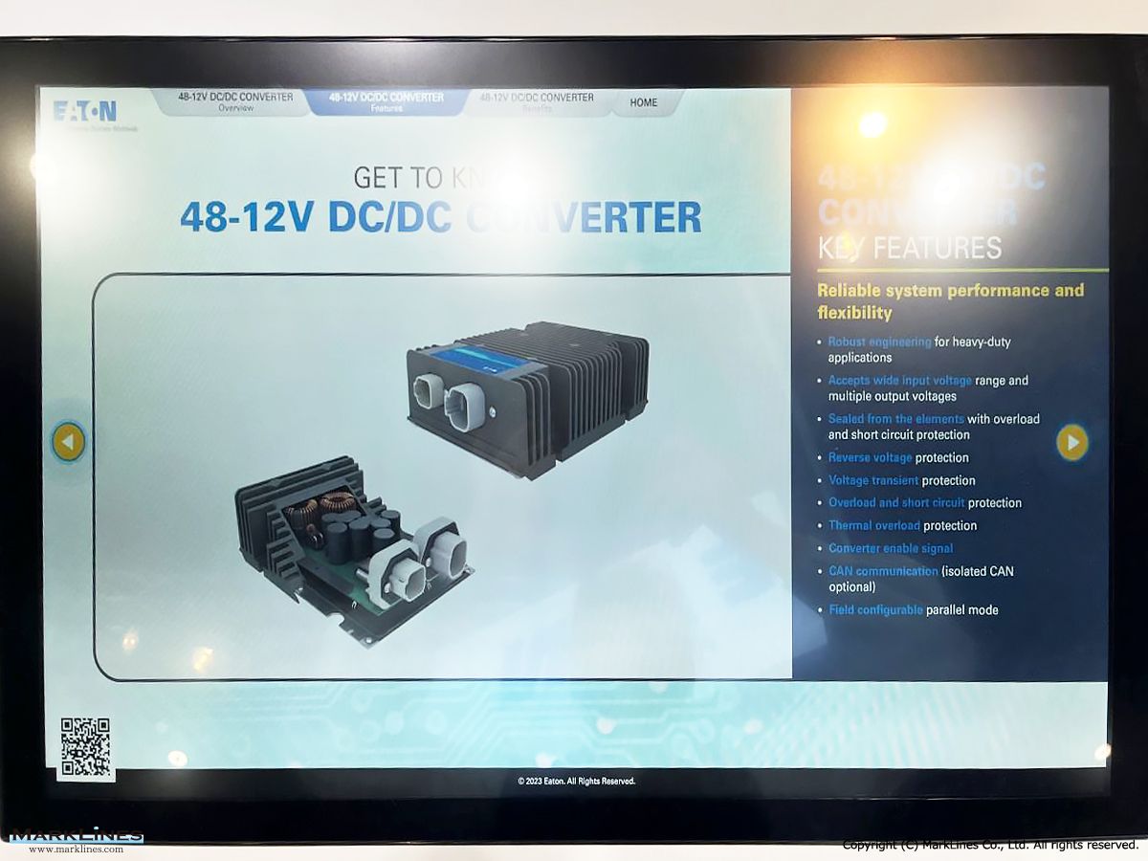The height and width of the screenshot is (861, 1148).
Task: Select the 'Converter enable signal' feature
Action: click(x=891, y=548)
